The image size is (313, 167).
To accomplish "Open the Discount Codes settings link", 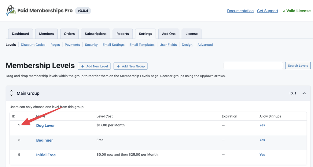I will tap(33, 45).
